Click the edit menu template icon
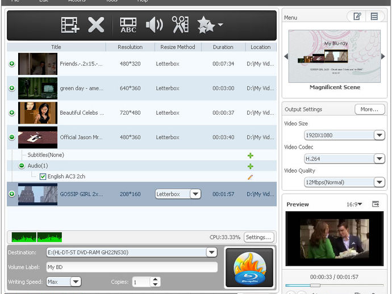The height and width of the screenshot is (294, 392). click(357, 16)
